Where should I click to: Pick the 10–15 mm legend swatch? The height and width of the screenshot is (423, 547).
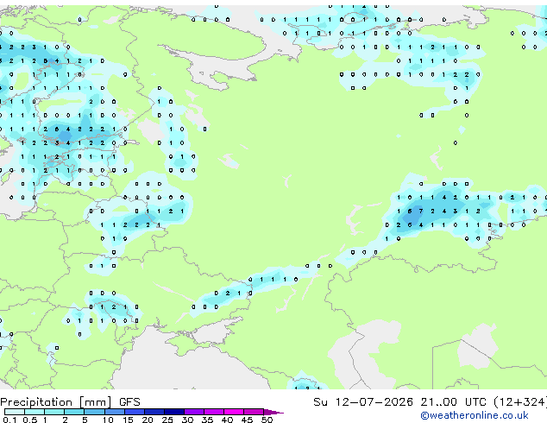tap(114, 412)
